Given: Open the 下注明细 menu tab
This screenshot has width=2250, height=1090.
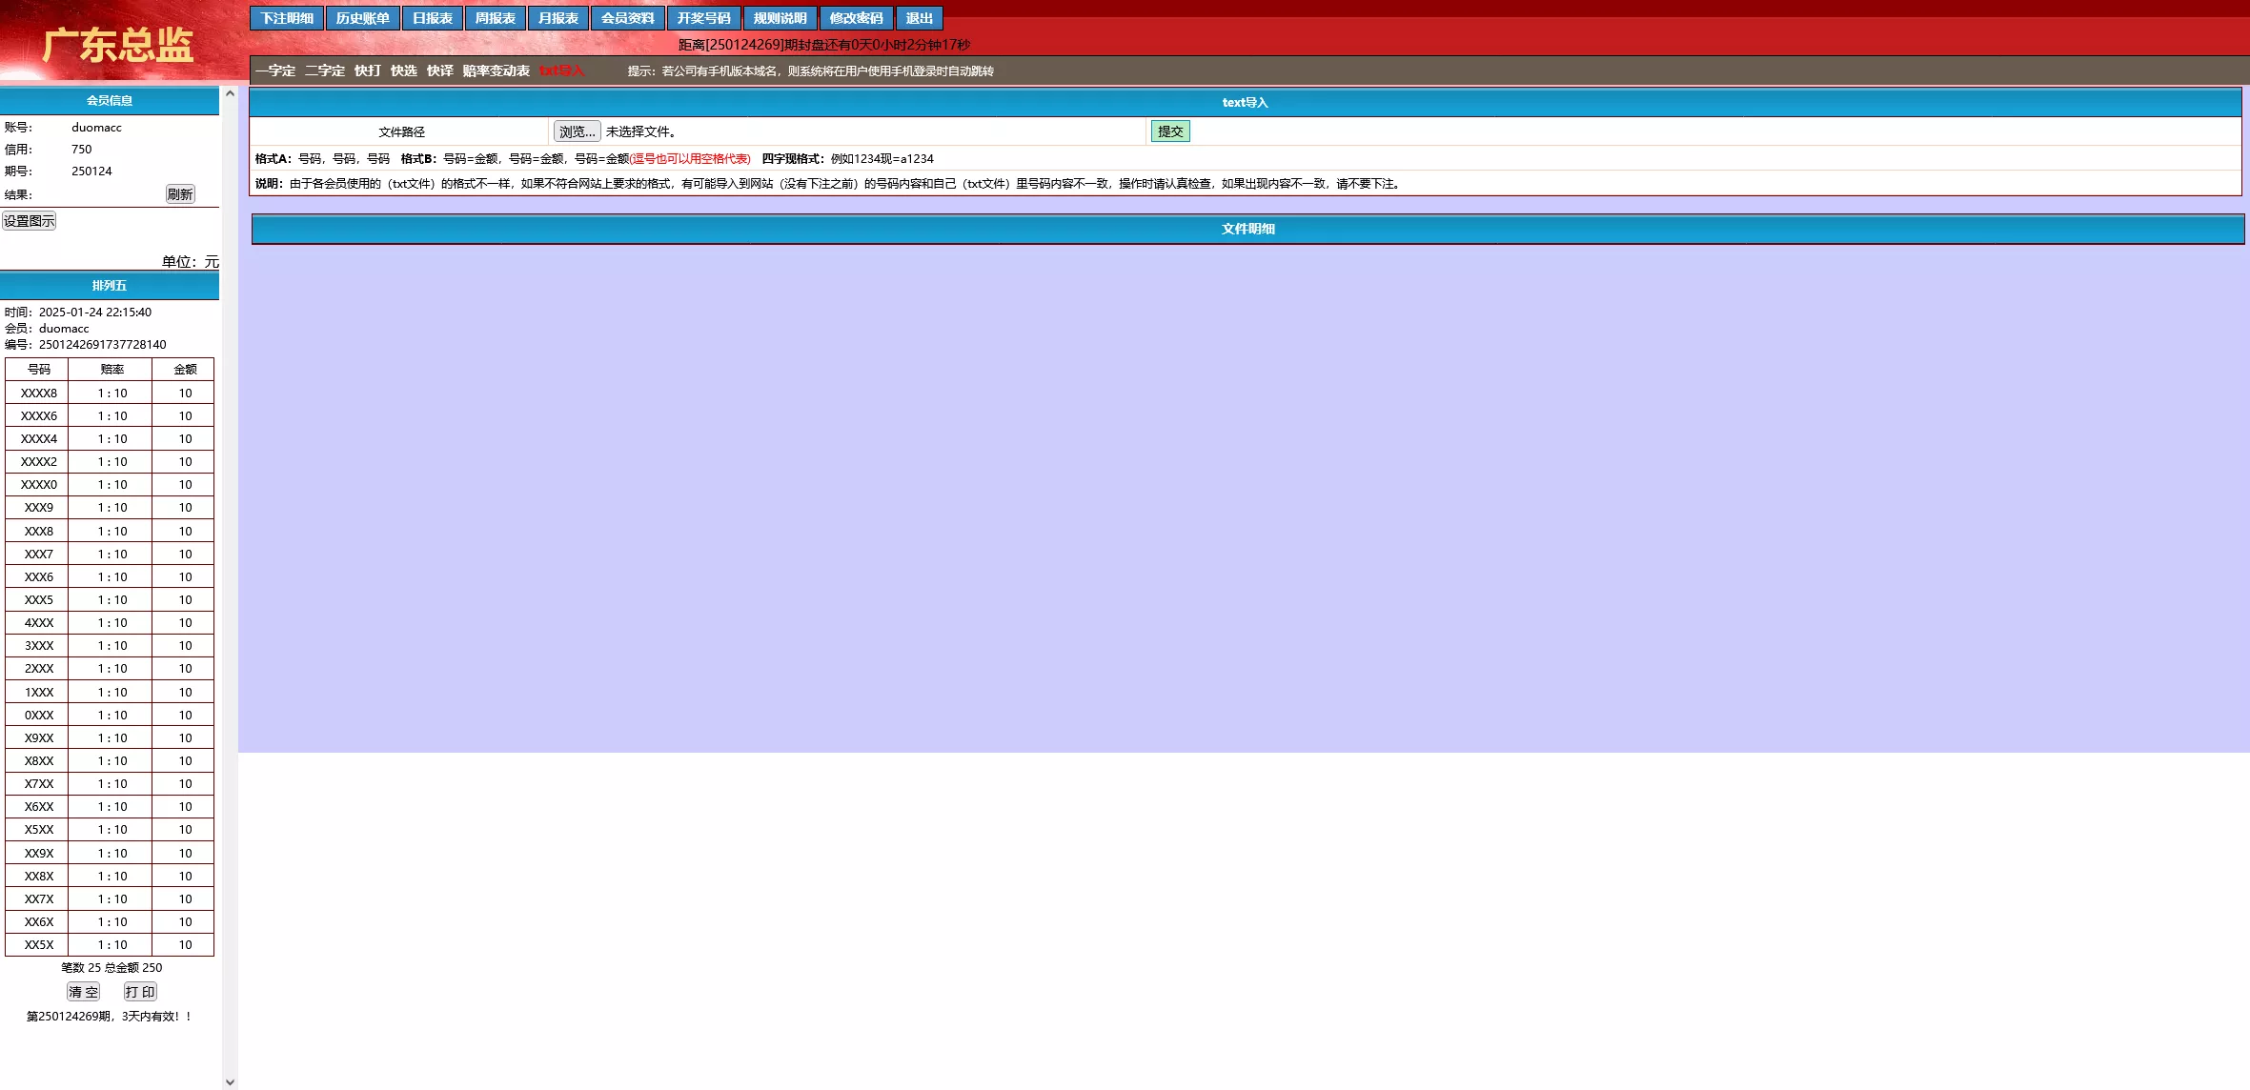Looking at the screenshot, I should pyautogui.click(x=287, y=18).
